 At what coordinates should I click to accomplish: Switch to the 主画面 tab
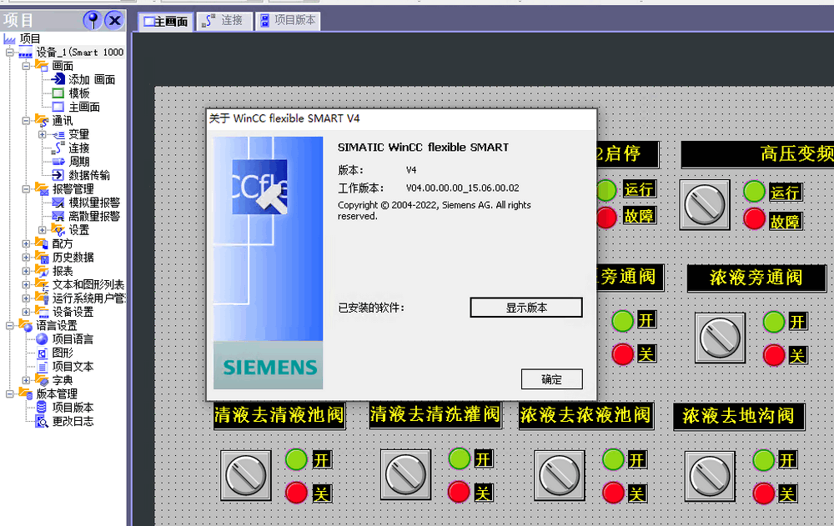167,22
